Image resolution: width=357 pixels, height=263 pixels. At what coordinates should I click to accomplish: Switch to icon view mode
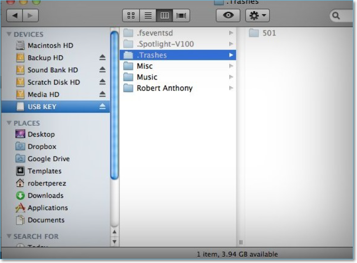click(x=131, y=16)
